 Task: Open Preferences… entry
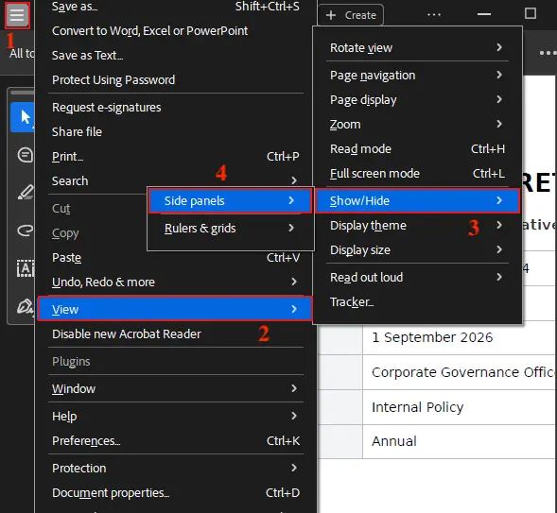(x=176, y=440)
